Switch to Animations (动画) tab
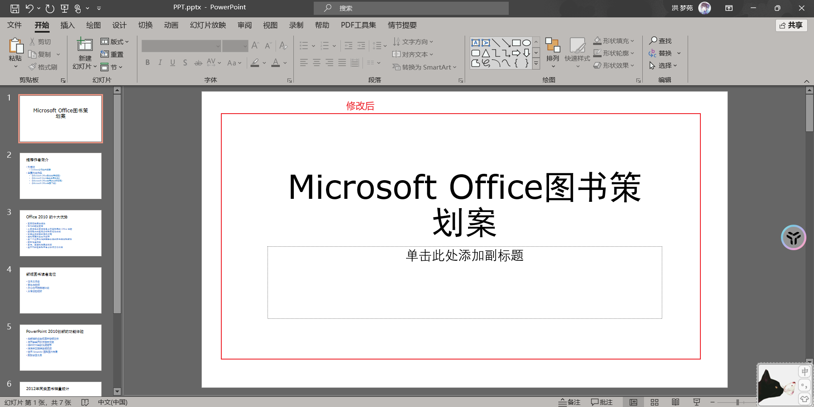Viewport: 814px width, 407px height. (x=171, y=25)
